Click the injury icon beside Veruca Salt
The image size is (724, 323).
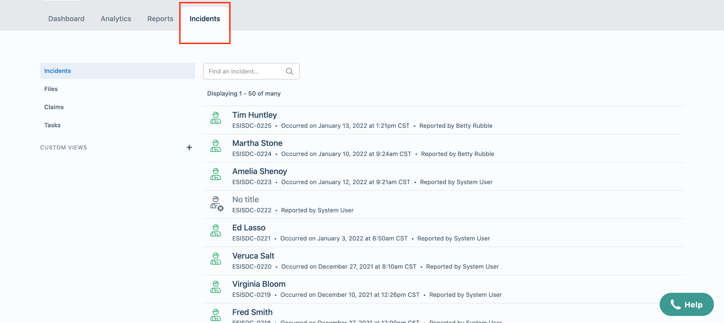pyautogui.click(x=216, y=259)
